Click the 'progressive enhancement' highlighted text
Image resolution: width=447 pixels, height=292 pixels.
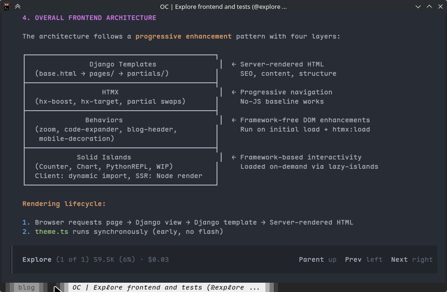click(x=183, y=36)
